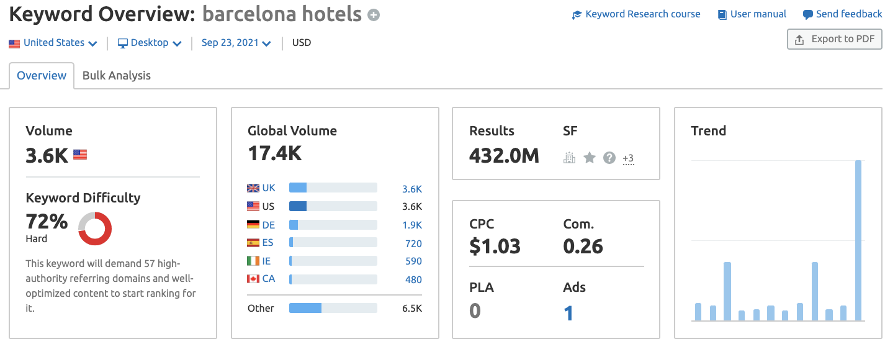Click the Send feedback speech bubble icon
The width and height of the screenshot is (885, 344).
coord(807,15)
